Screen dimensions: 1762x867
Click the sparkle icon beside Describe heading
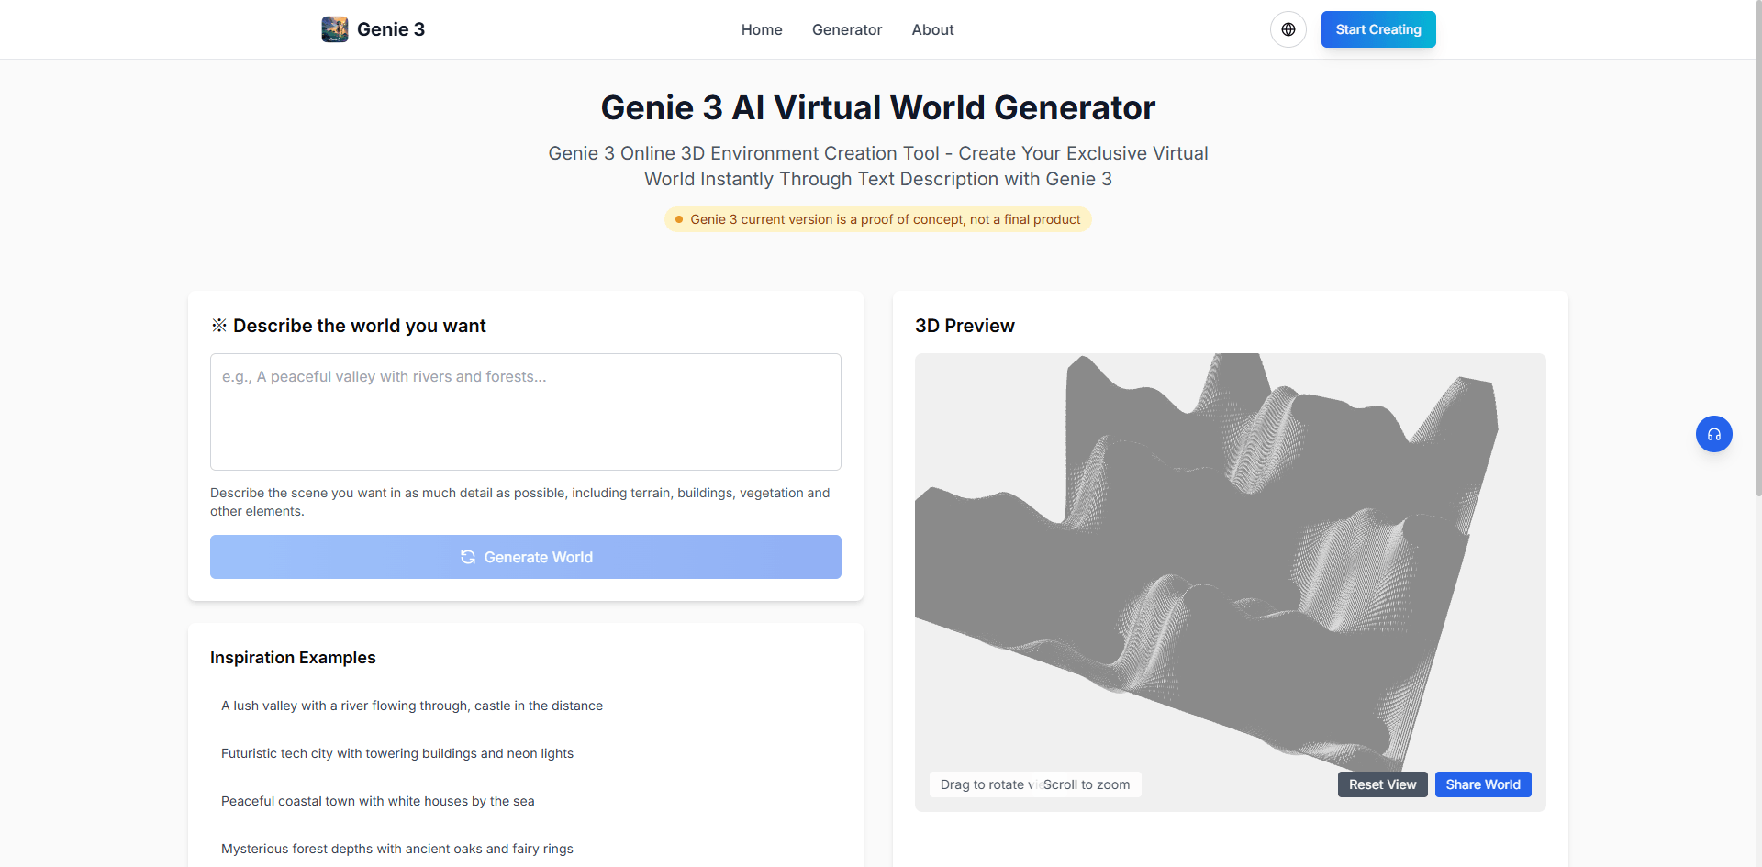pos(219,326)
